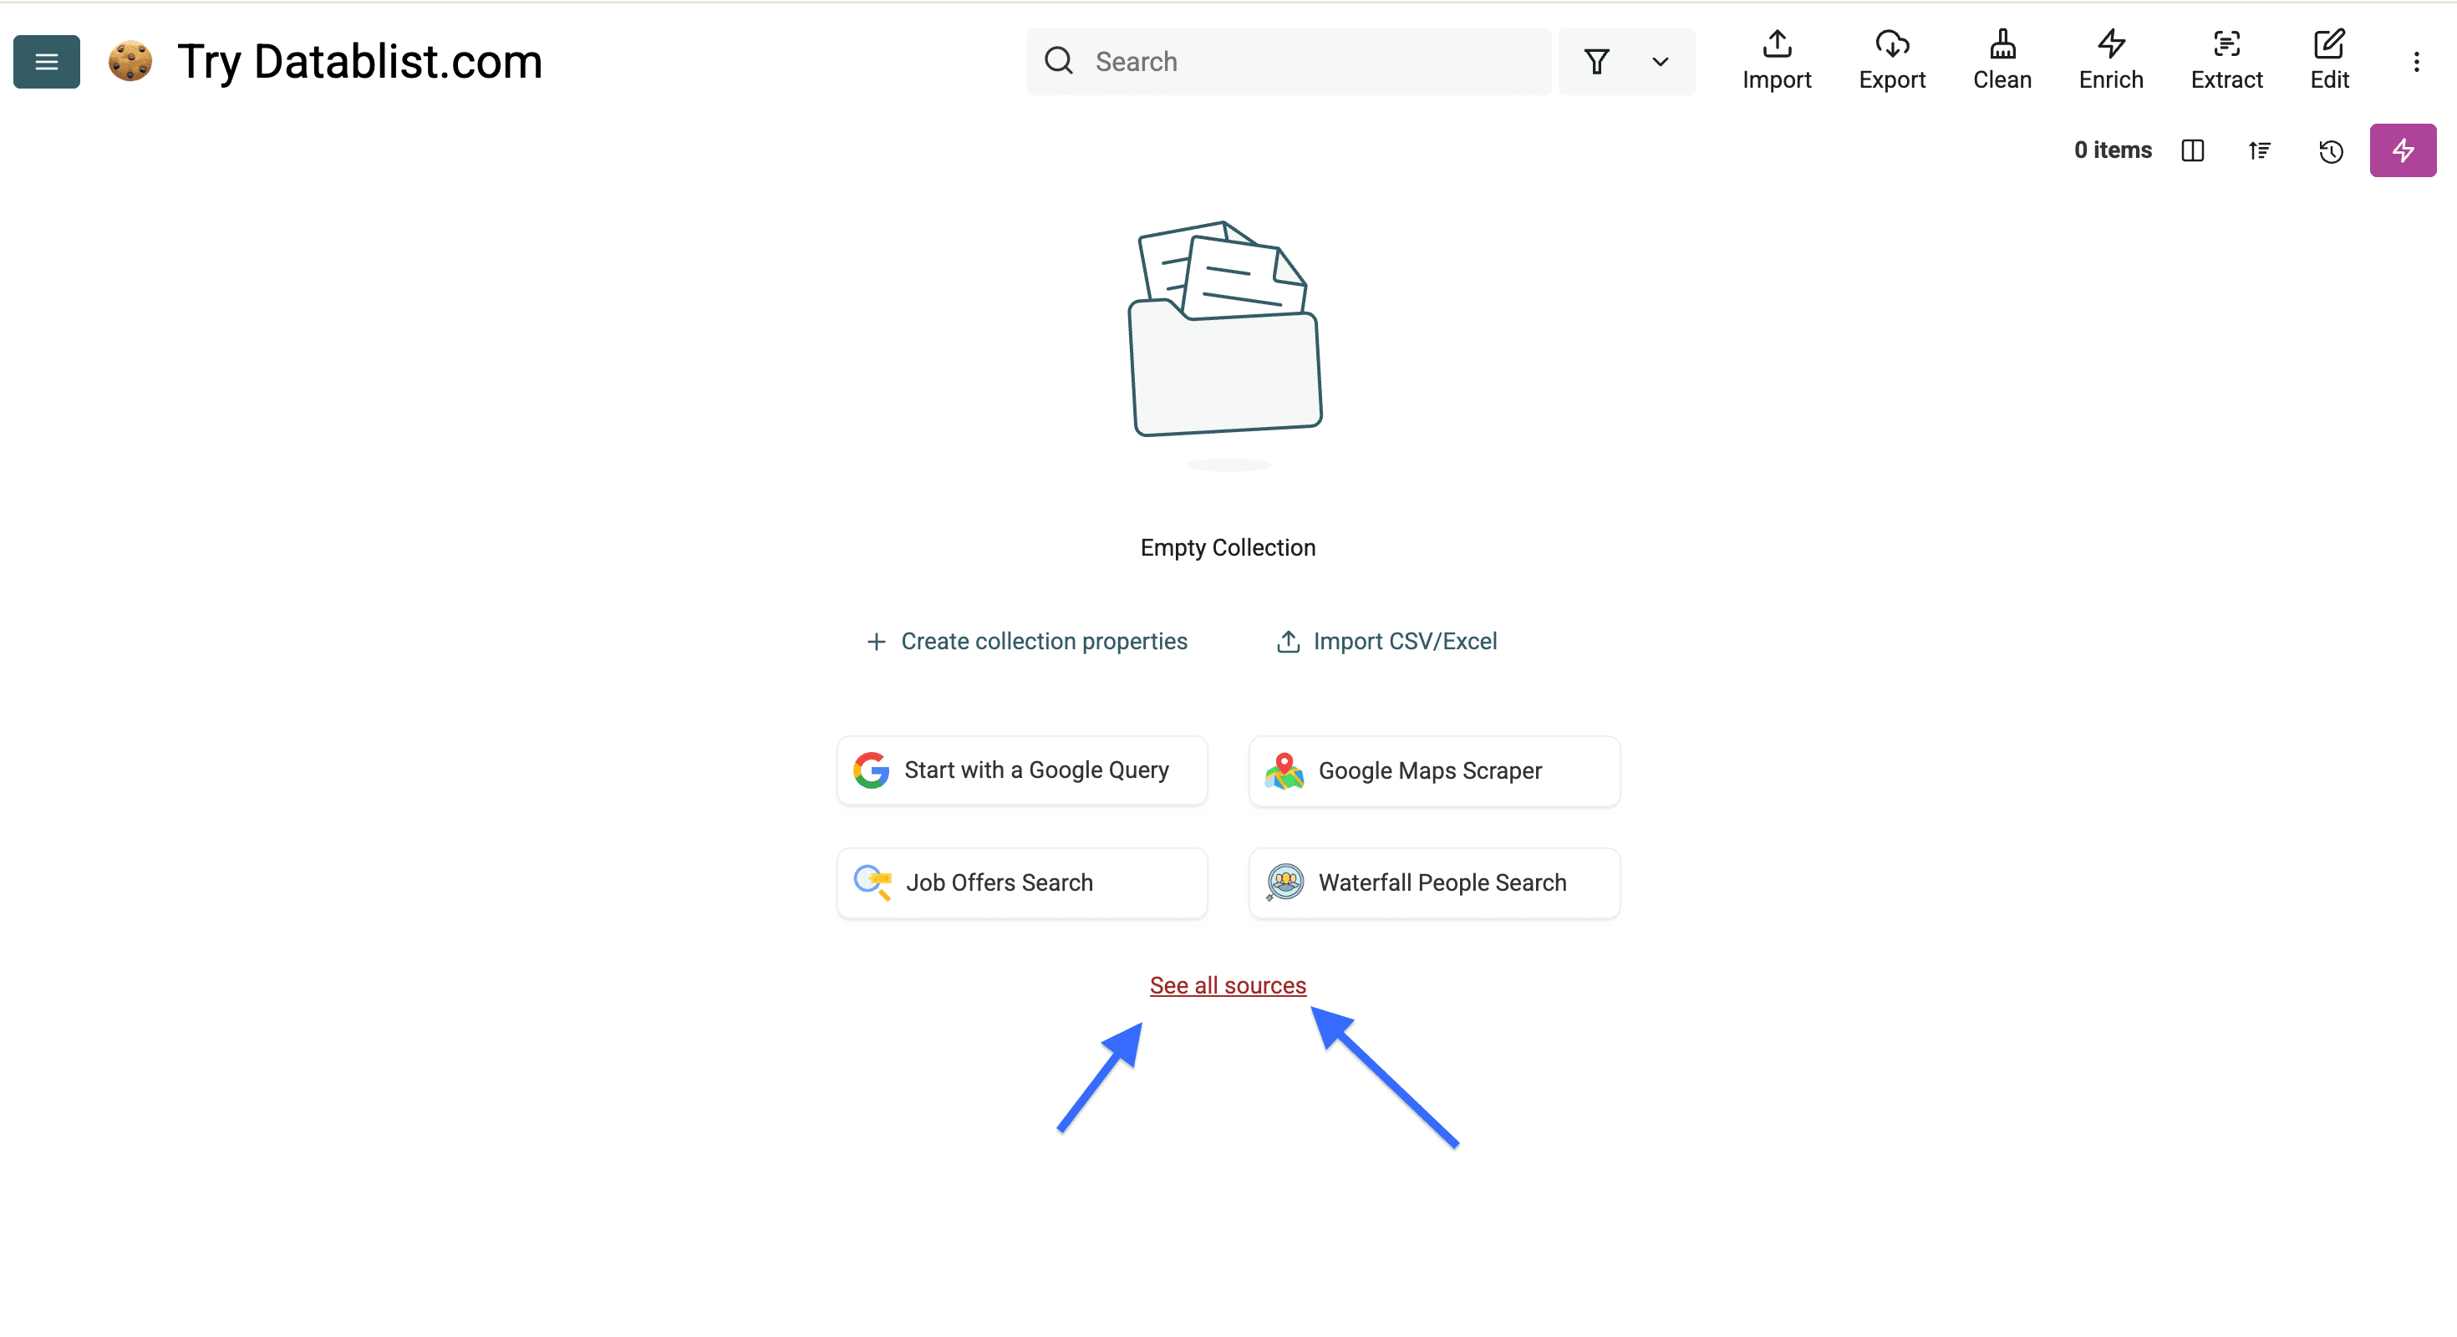Open the history clock icon

[2330, 150]
